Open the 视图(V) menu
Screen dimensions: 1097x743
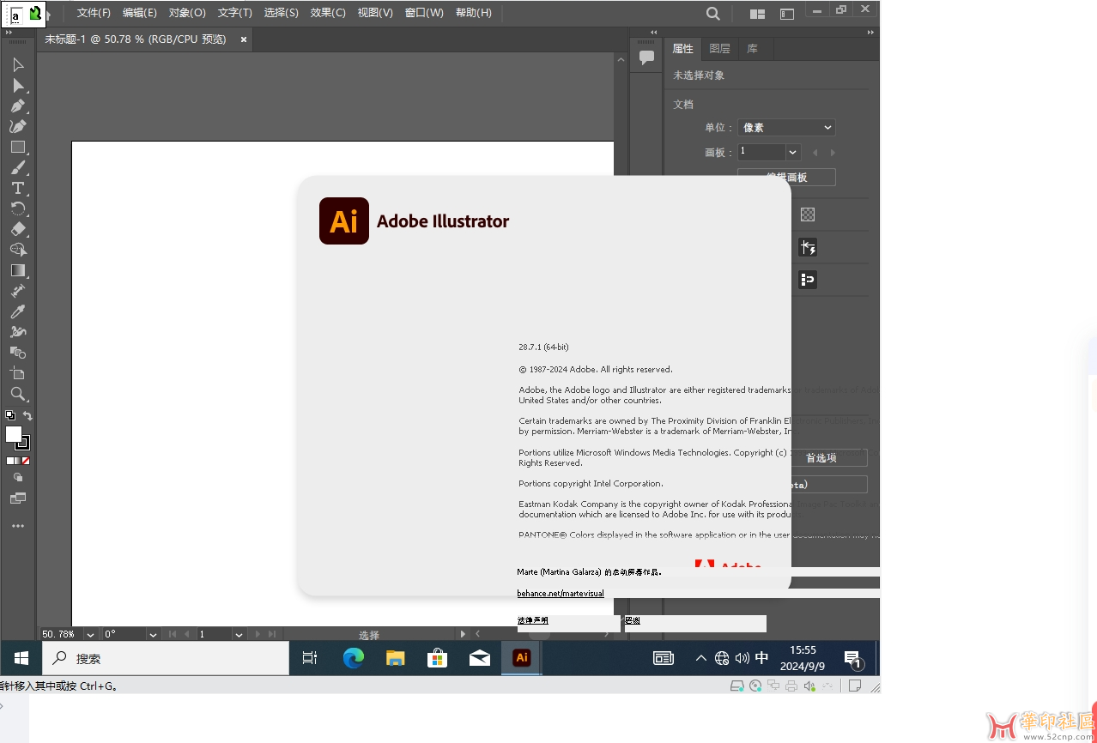[x=375, y=13]
